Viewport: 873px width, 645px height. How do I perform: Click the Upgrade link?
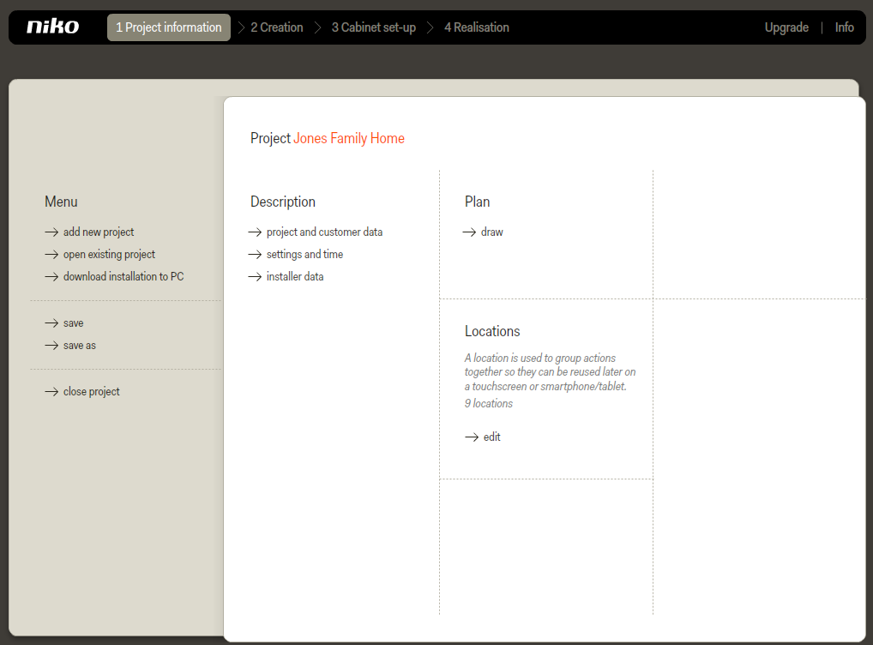[x=786, y=27]
